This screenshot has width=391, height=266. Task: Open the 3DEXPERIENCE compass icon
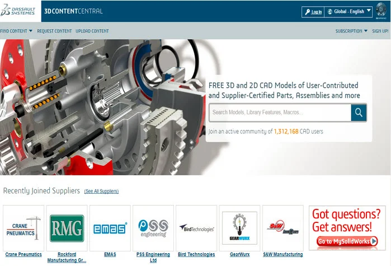(380, 11)
